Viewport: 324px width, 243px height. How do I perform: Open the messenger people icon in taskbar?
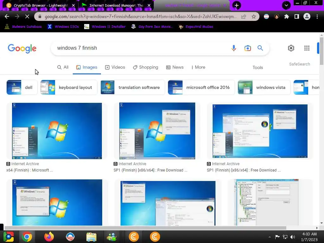tap(112, 237)
